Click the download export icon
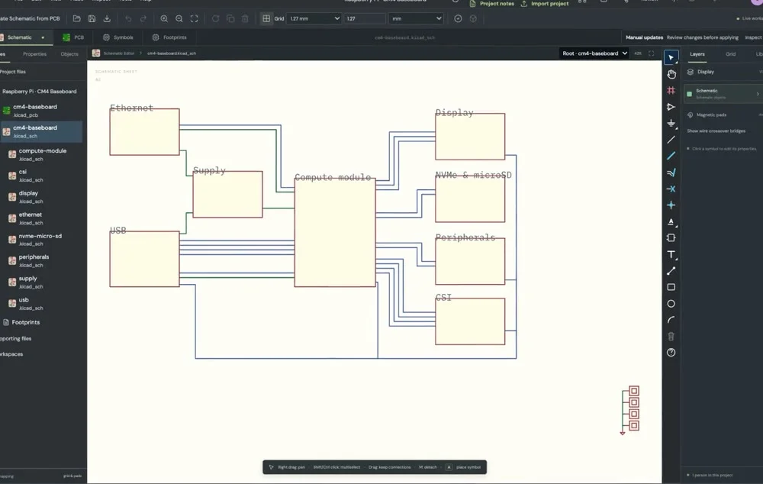763x484 pixels. 107,18
